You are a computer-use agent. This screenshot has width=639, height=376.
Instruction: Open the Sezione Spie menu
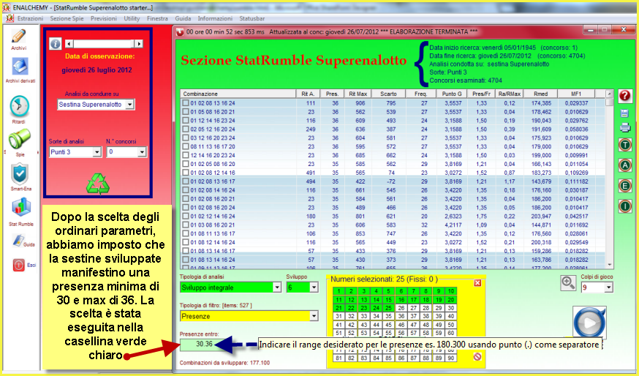67,18
